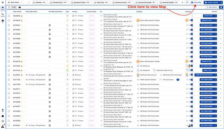Click the help question mark icon
The height and width of the screenshot is (129, 224).
(x=3, y=116)
